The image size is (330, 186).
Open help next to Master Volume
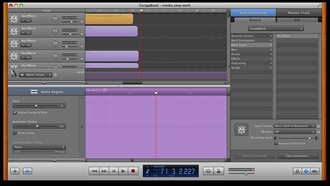(55, 75)
